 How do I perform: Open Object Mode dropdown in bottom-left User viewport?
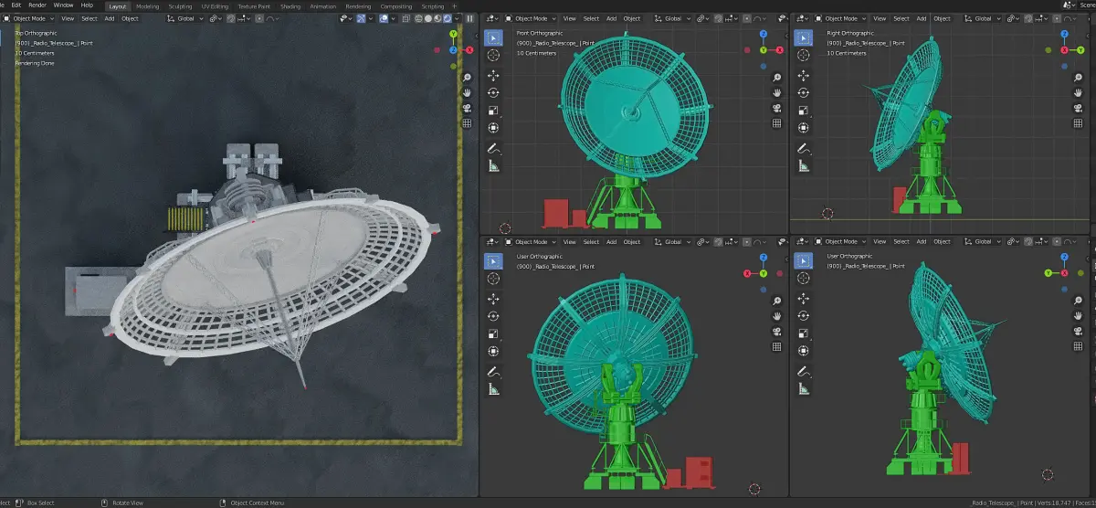(x=530, y=242)
